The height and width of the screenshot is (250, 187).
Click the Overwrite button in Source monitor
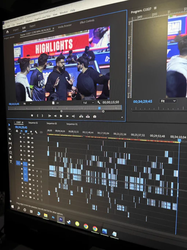pyautogui.click(x=88, y=117)
